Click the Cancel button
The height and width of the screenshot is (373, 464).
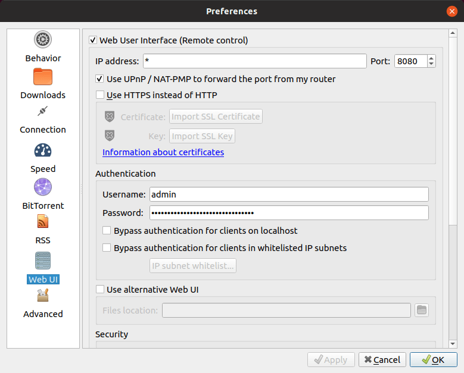[382, 360]
